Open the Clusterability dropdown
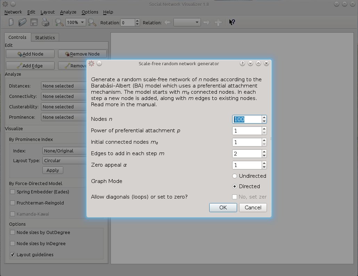Screen dimensions: 358x276 click(64, 107)
